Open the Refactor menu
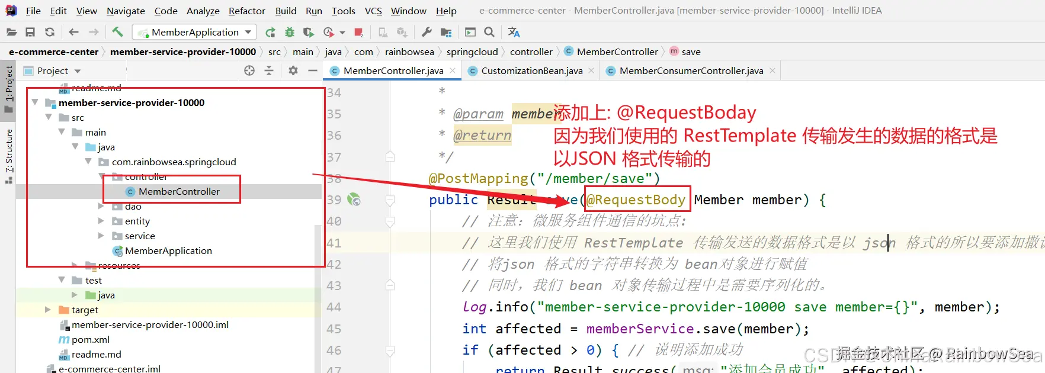This screenshot has height=373, width=1045. pyautogui.click(x=247, y=11)
